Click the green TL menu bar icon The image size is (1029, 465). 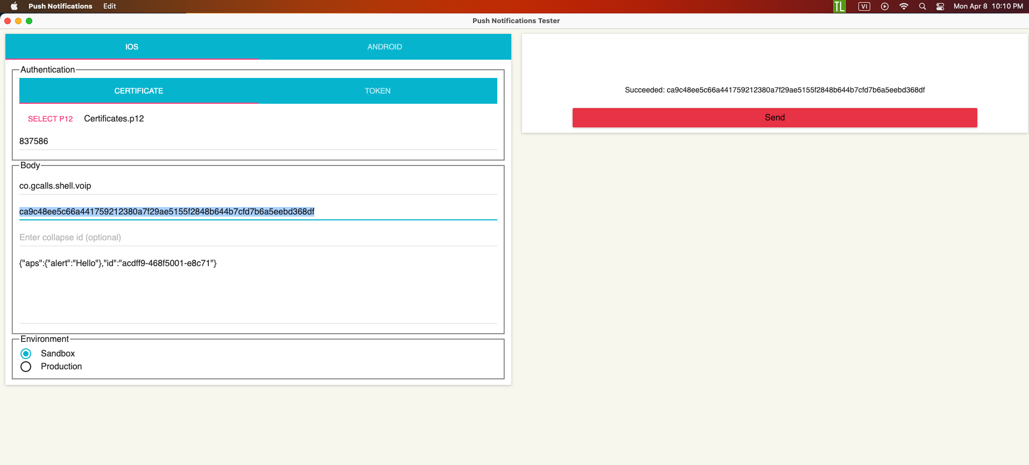[x=839, y=6]
